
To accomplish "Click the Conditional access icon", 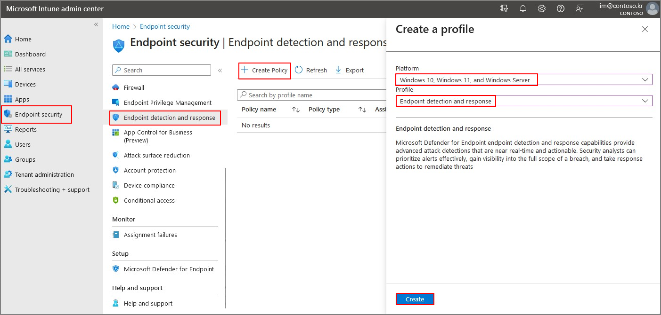I will [116, 200].
